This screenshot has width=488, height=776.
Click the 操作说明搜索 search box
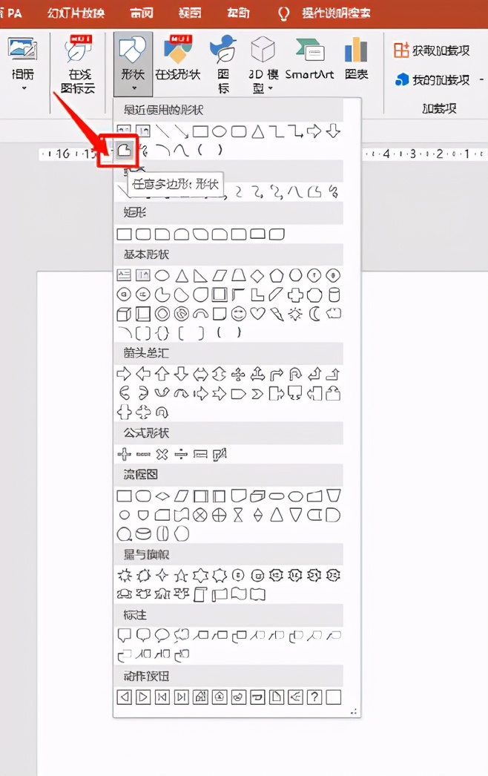[x=336, y=13]
